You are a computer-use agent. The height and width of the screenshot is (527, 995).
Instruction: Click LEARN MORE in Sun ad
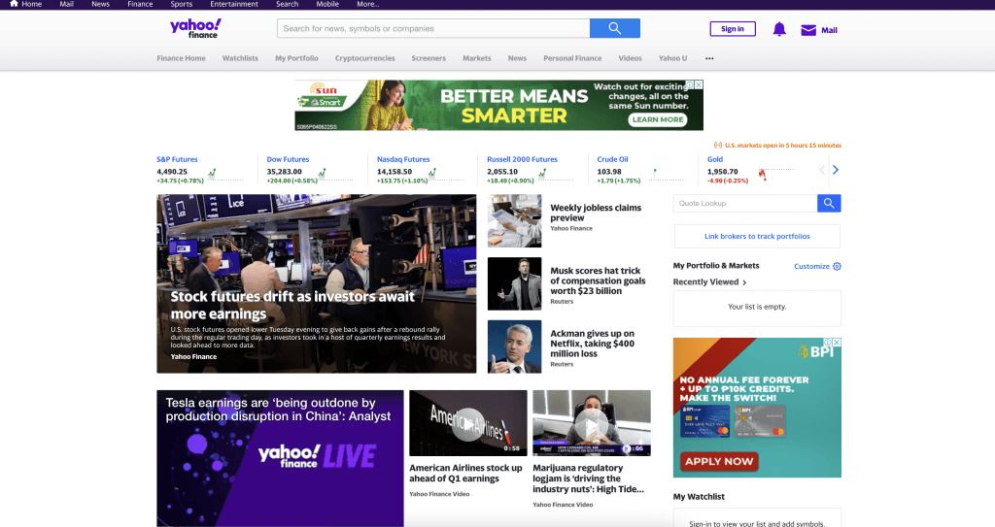(658, 119)
